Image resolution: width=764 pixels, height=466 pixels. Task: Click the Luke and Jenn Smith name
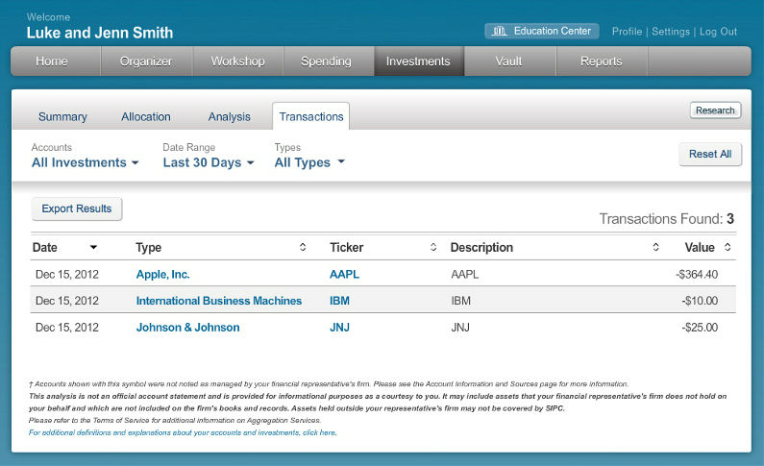(x=100, y=33)
